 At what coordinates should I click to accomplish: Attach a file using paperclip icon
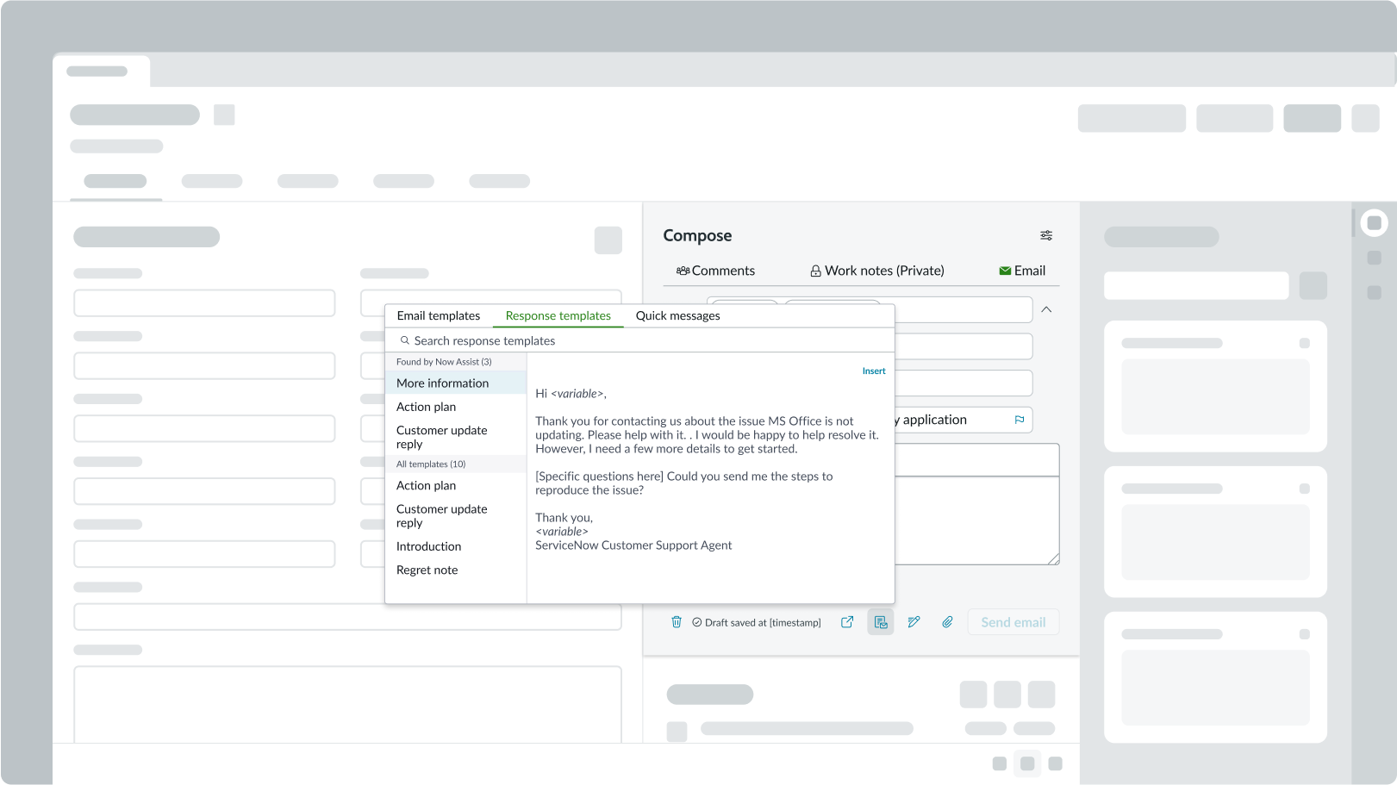pos(947,622)
